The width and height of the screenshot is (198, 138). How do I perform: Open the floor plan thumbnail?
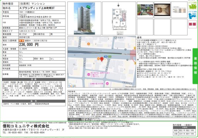tap(119, 19)
